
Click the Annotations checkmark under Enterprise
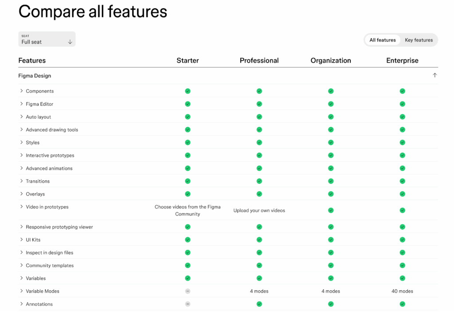(x=402, y=304)
